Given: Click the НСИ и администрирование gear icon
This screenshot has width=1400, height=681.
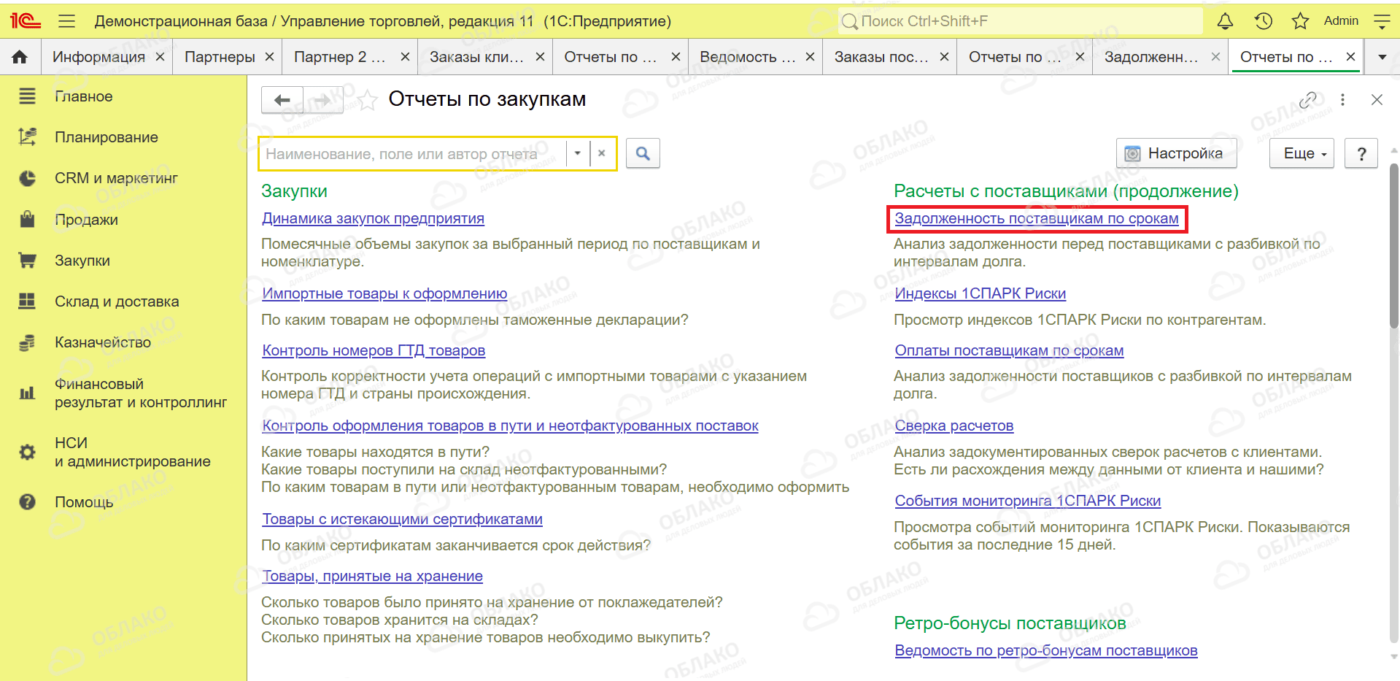Looking at the screenshot, I should 27,452.
